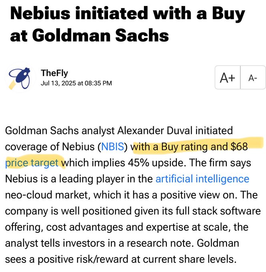Click the highlighted "$68" figure
The height and width of the screenshot is (272, 266).
(x=239, y=146)
